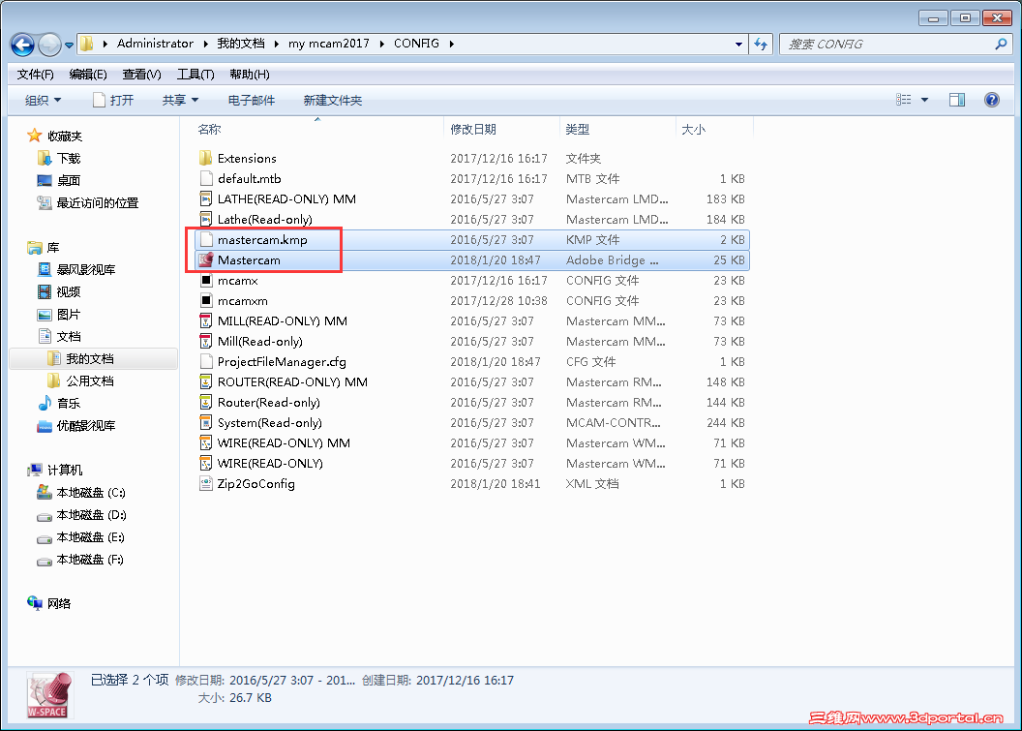The image size is (1022, 731).
Task: Select the Router(Read-only) file icon
Action: click(x=206, y=402)
